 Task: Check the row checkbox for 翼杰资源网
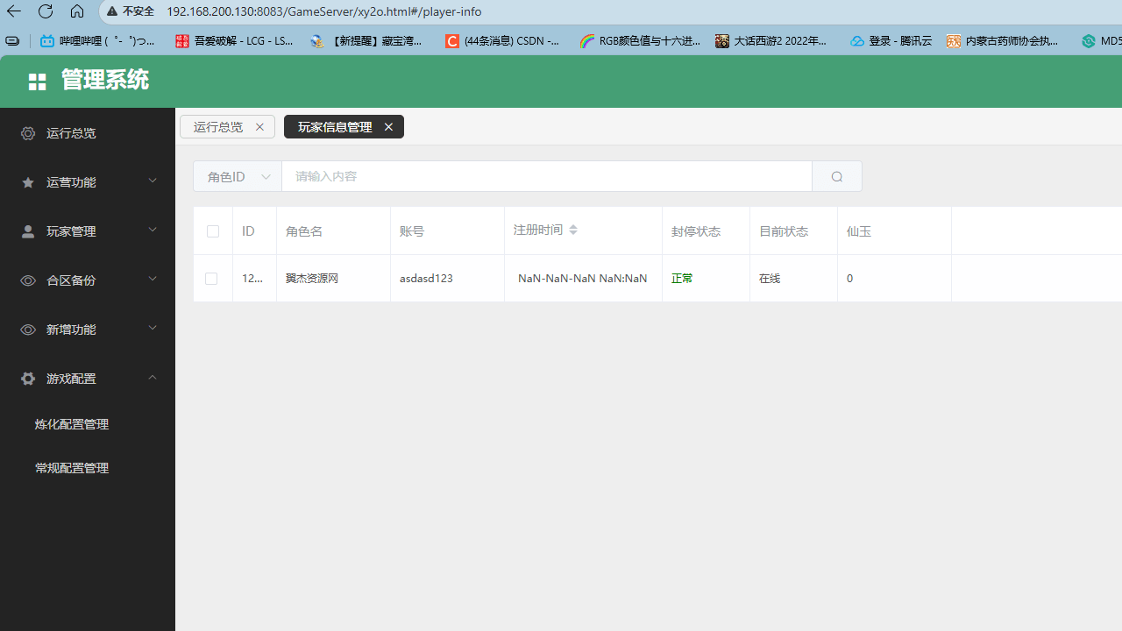point(210,278)
